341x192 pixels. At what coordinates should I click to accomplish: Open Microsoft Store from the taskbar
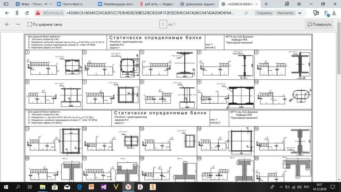click(55, 187)
